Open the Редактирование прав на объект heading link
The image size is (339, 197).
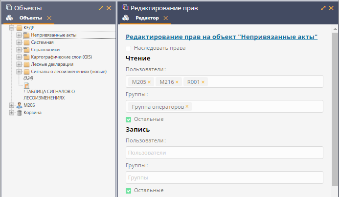click(x=222, y=37)
